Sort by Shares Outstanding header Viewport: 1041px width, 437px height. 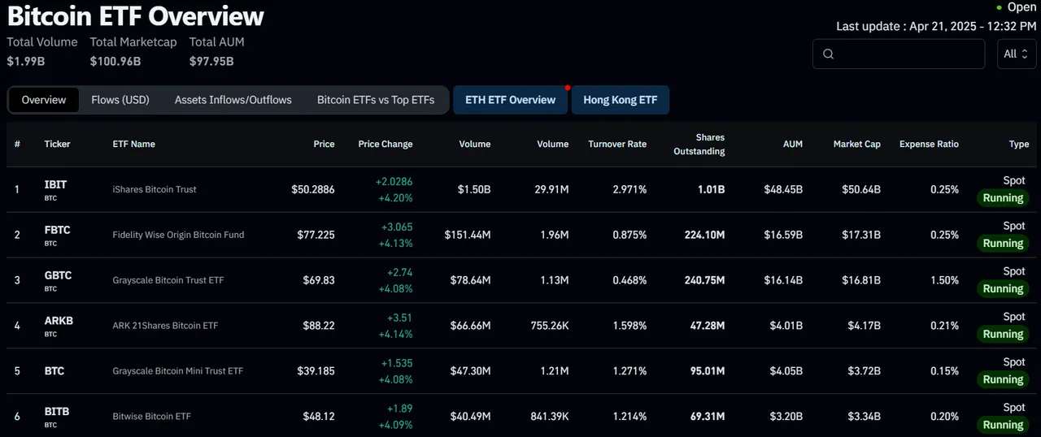point(699,145)
